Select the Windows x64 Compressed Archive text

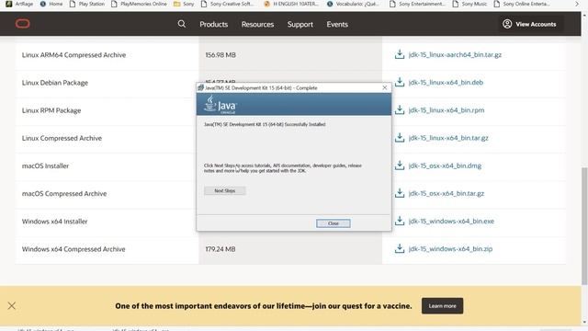tap(73, 249)
